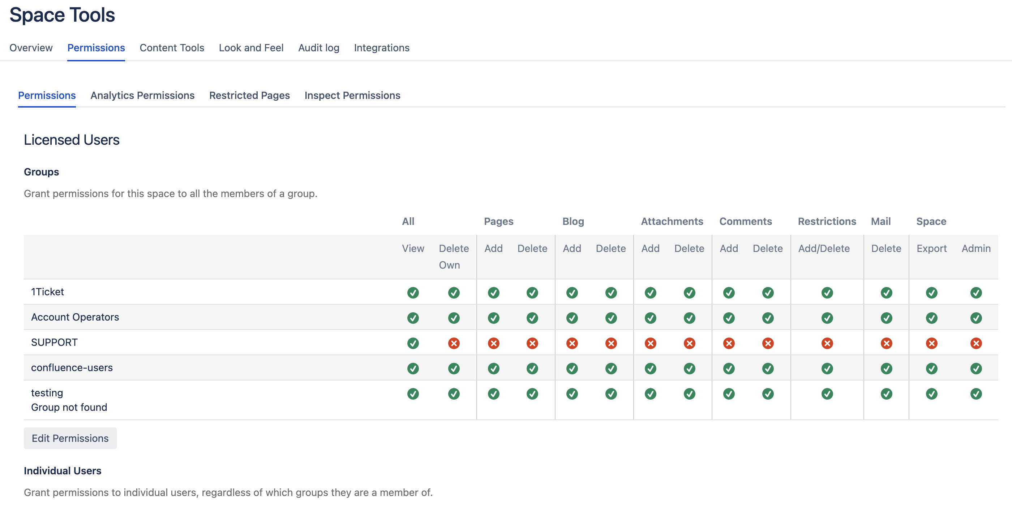Click 1Ticket's Space Admin checkmark
1012x509 pixels.
click(976, 293)
